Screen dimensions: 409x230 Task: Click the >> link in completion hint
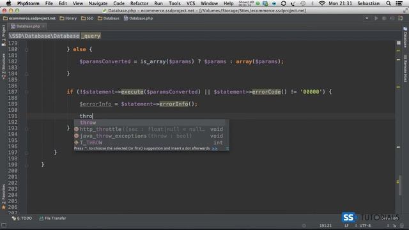[x=215, y=148]
